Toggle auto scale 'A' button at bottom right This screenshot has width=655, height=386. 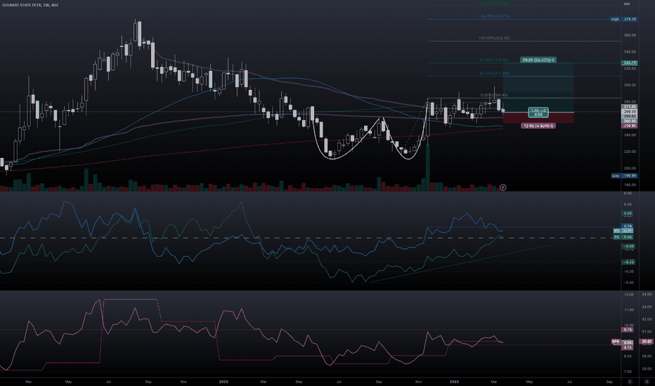pyautogui.click(x=630, y=381)
